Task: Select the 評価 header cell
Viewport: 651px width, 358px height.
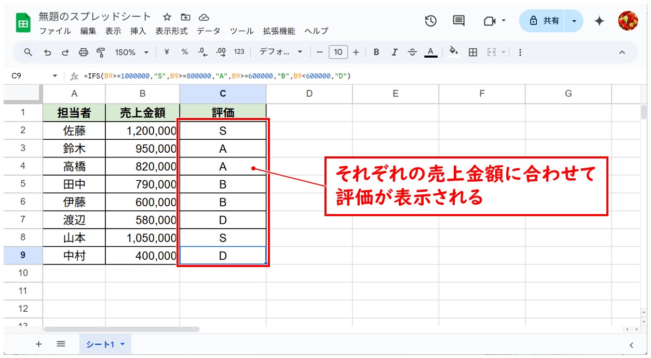Action: click(x=223, y=113)
